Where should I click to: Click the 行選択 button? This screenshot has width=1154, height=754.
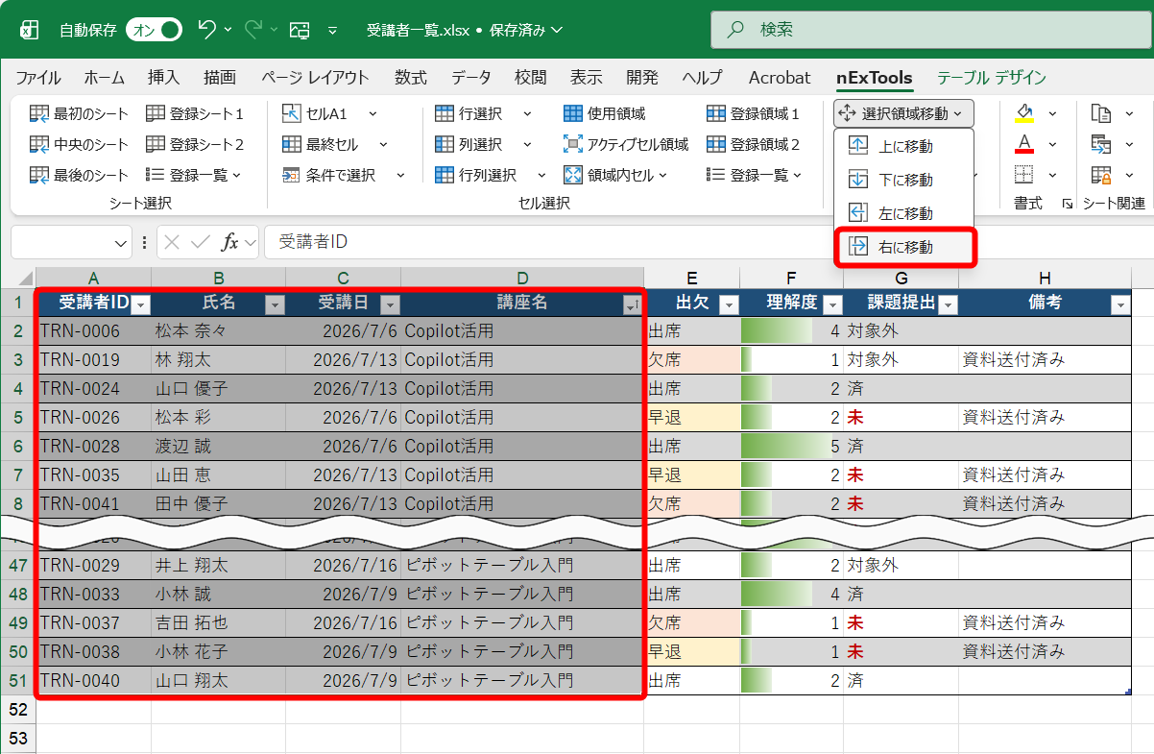(469, 113)
